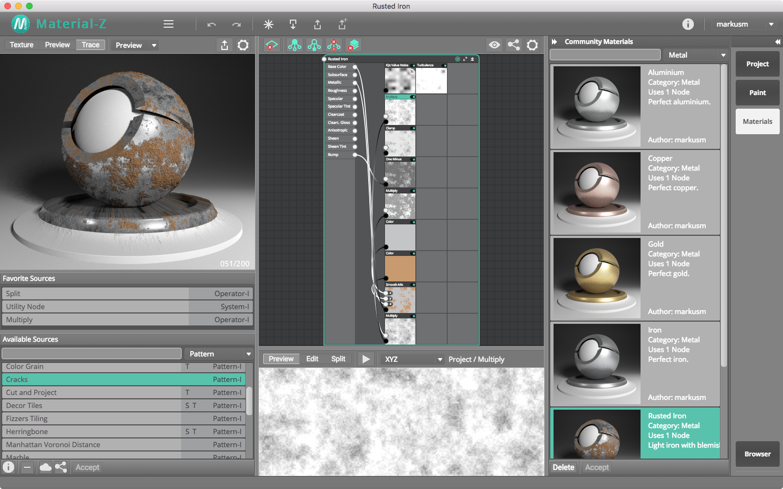Export the material with the upload icon
The height and width of the screenshot is (489, 783).
click(x=317, y=24)
